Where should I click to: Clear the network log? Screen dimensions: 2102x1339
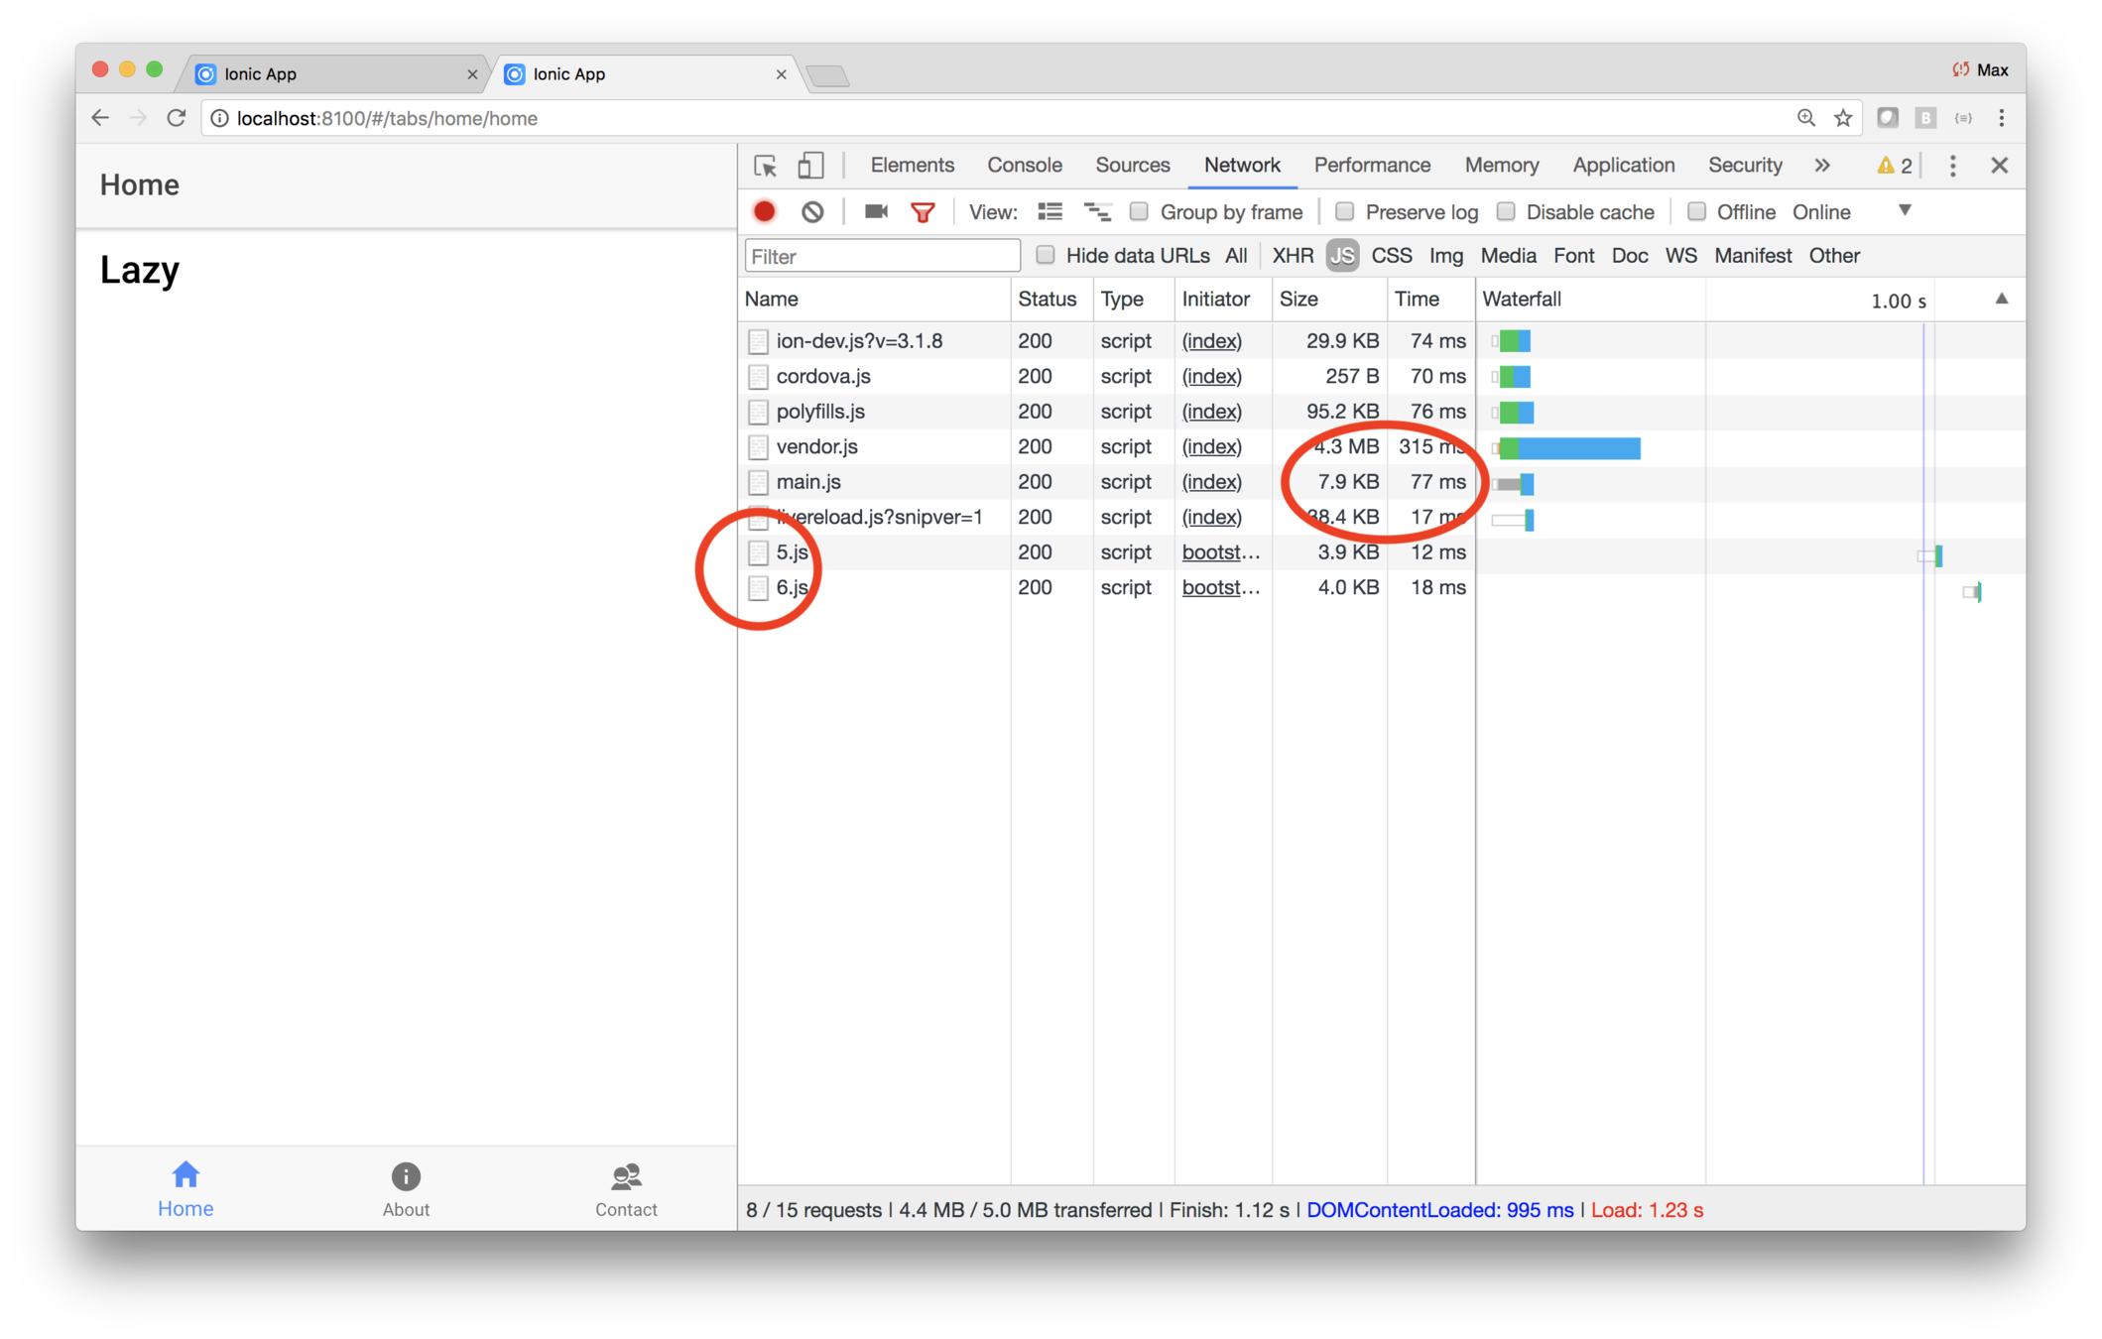point(812,211)
